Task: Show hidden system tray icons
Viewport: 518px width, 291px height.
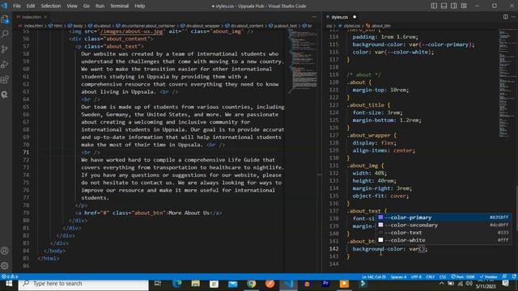Action: [x=442, y=284]
